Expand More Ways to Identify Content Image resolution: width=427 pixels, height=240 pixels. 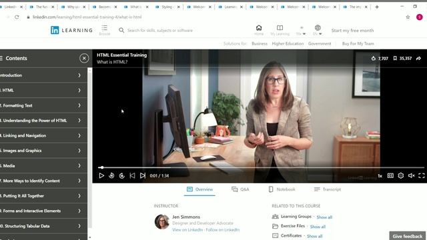coord(43,181)
